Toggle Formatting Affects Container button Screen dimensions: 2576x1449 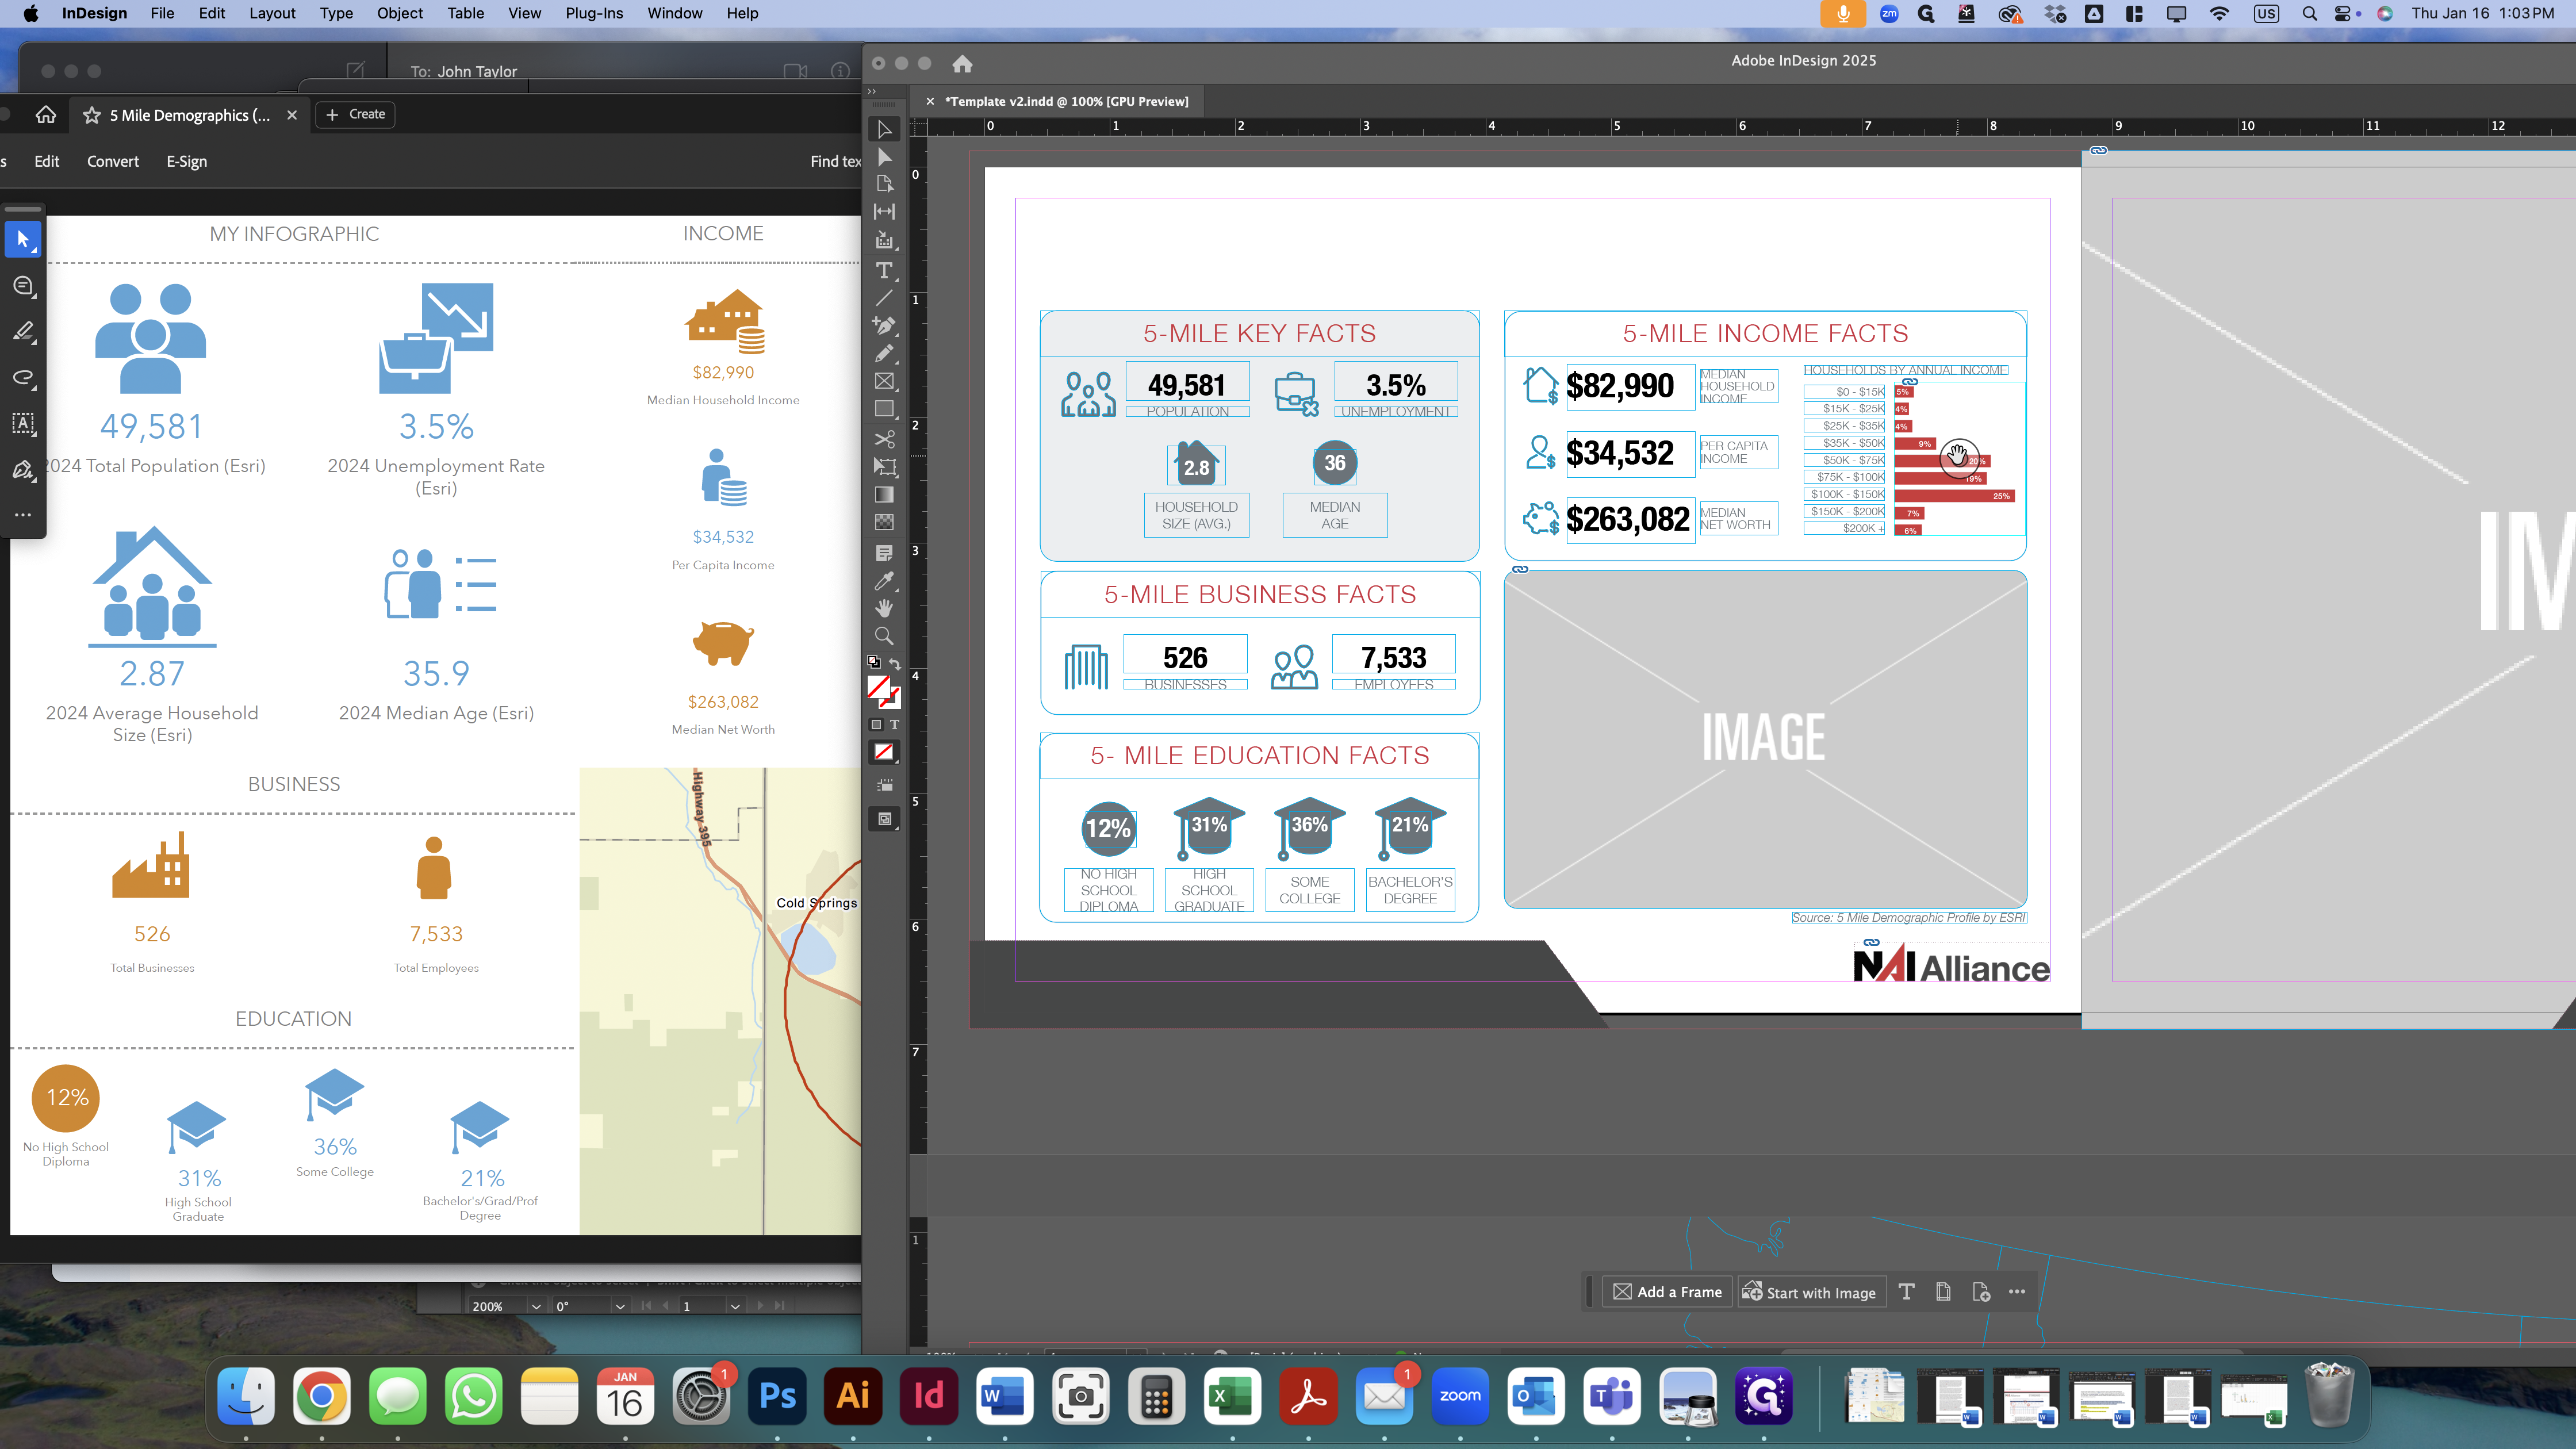[x=876, y=725]
